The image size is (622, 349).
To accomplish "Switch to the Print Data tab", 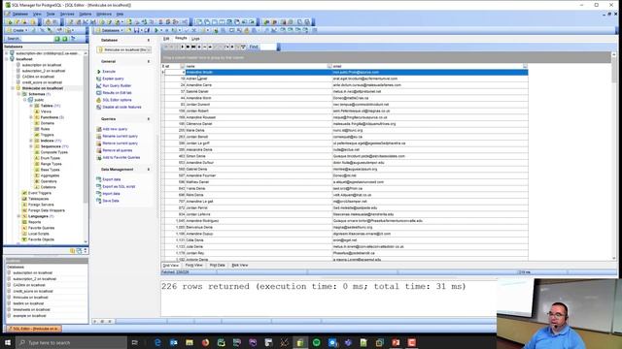I will 217,265.
